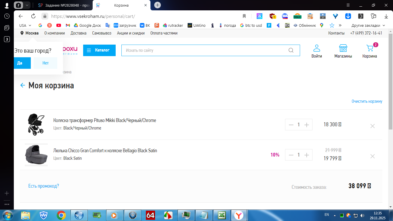Open the Google Диск bookmark
Image resolution: width=393 pixels, height=221 pixels.
coord(87,25)
